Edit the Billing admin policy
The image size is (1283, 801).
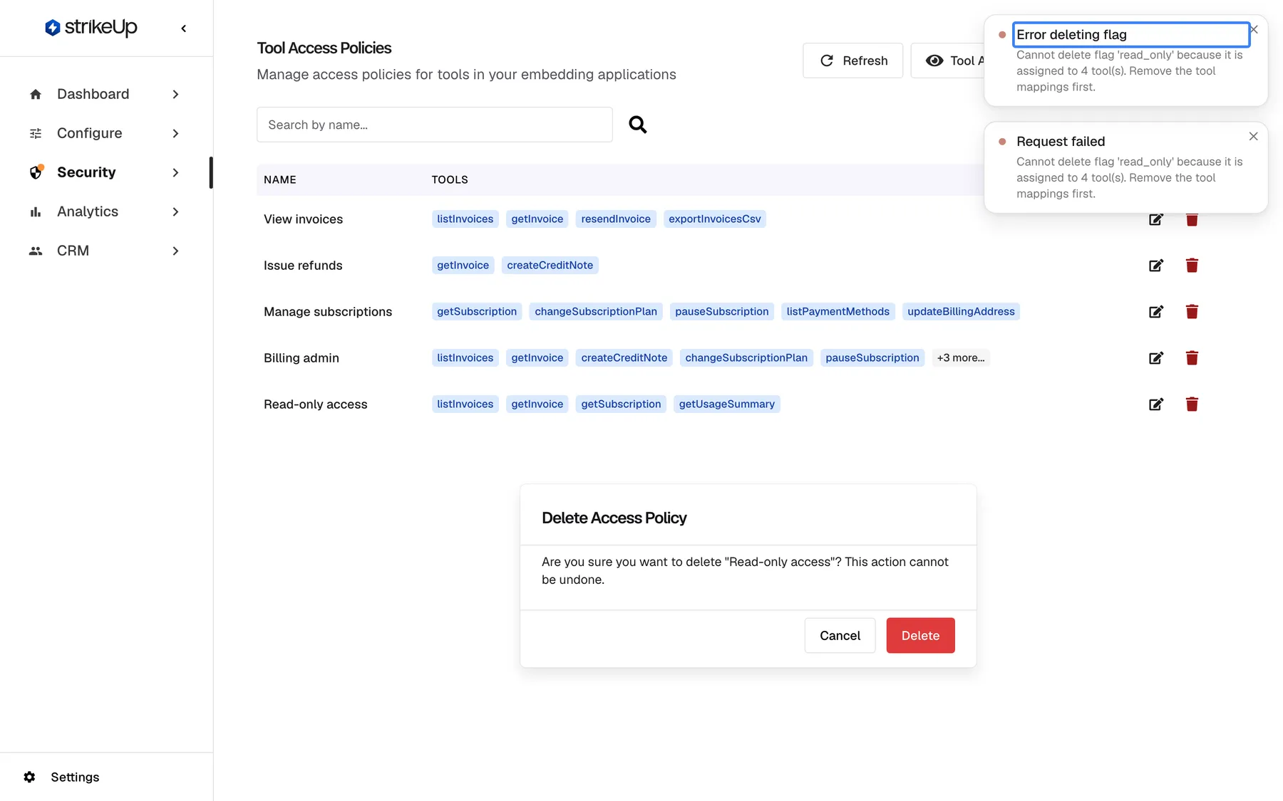(1156, 358)
